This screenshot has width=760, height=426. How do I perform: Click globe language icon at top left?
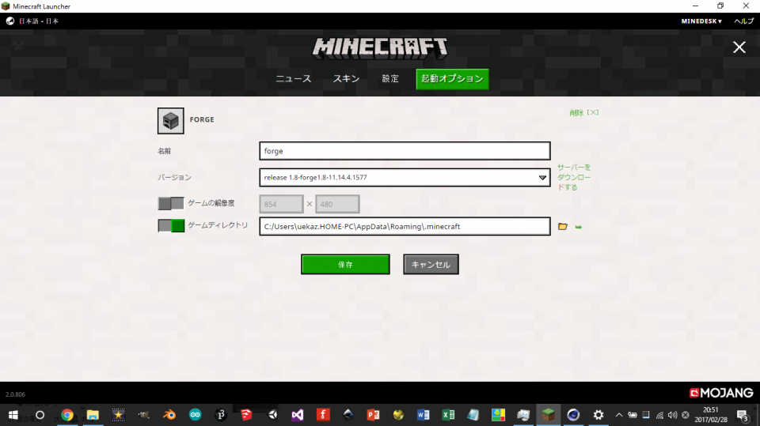pyautogui.click(x=10, y=21)
